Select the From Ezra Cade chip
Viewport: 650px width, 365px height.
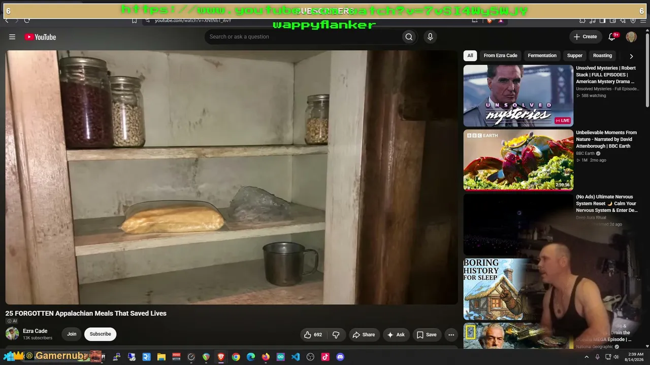point(500,56)
